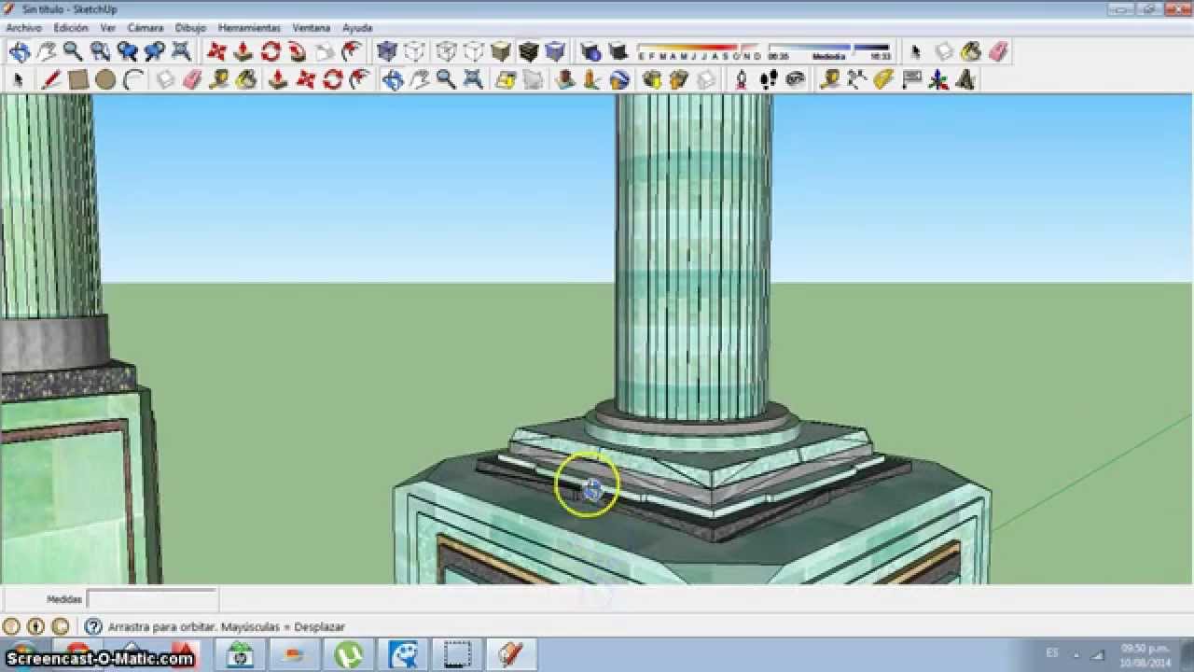Select the gray Scale tool

[x=325, y=51]
